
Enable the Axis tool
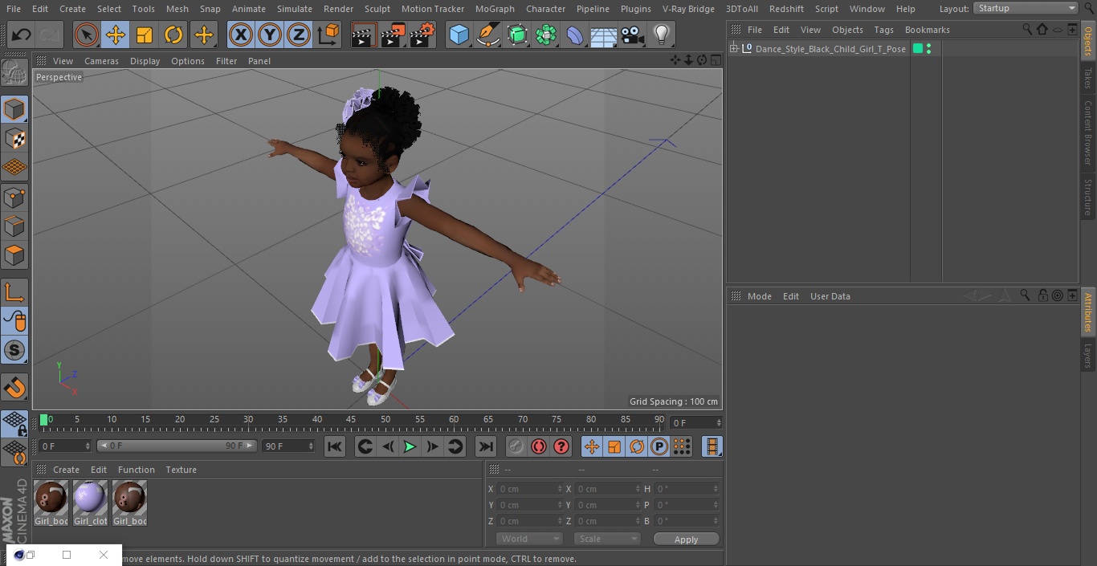(x=14, y=292)
